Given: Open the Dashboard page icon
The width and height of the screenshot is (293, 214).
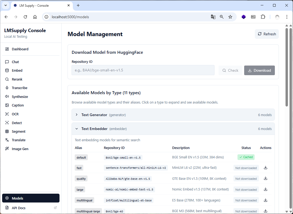Looking at the screenshot, I should [7, 49].
